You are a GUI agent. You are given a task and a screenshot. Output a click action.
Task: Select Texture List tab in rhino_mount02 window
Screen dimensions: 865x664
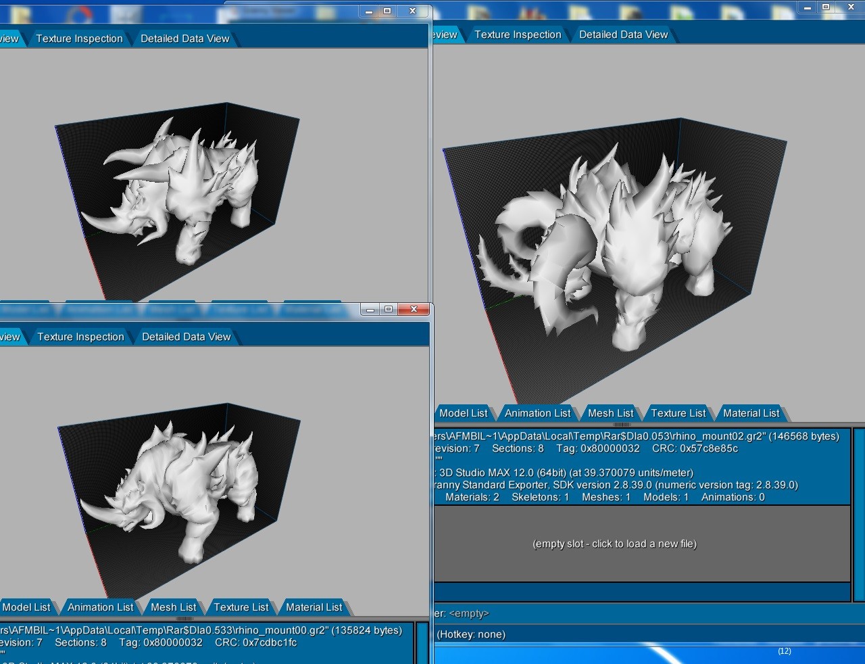pos(678,413)
